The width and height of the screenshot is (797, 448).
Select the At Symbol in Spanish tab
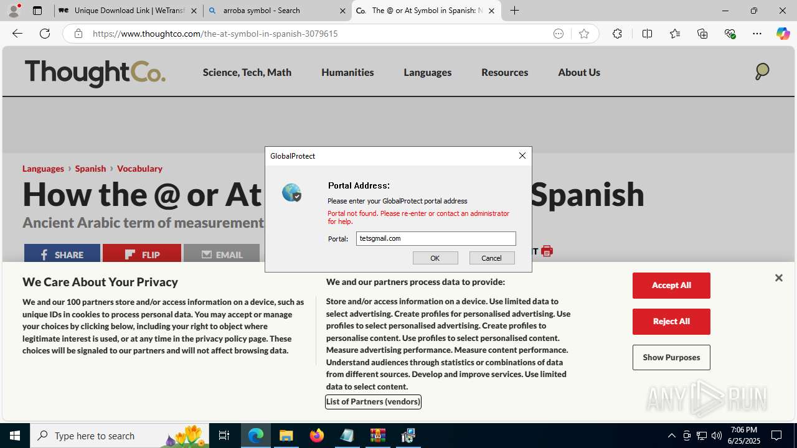point(427,11)
